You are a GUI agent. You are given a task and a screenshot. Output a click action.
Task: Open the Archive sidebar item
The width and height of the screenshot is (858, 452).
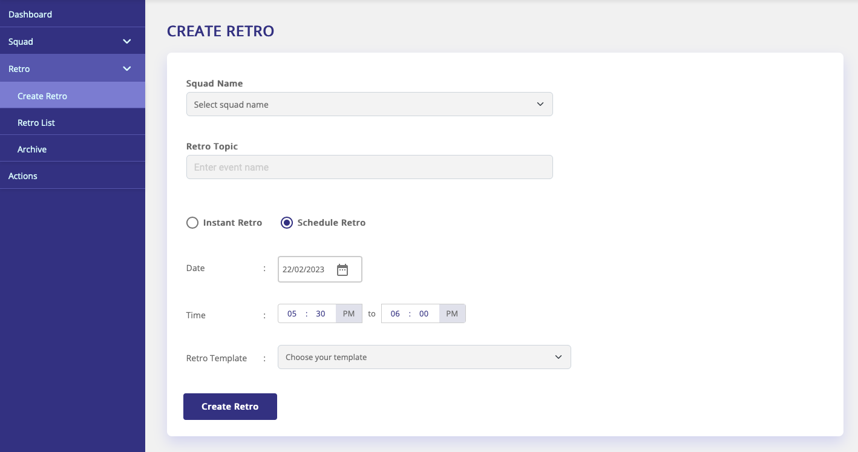pyautogui.click(x=32, y=149)
